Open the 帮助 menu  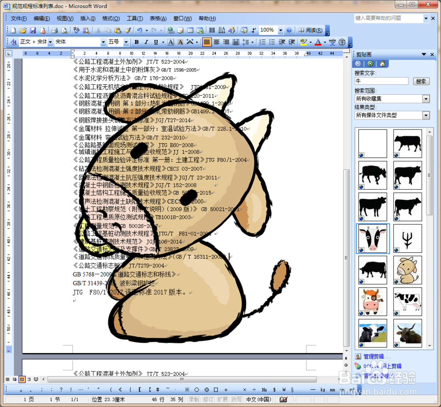(x=207, y=19)
